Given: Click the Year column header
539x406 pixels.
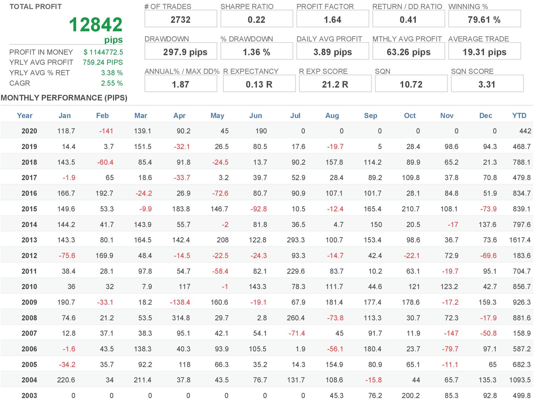Looking at the screenshot, I should (x=25, y=116).
